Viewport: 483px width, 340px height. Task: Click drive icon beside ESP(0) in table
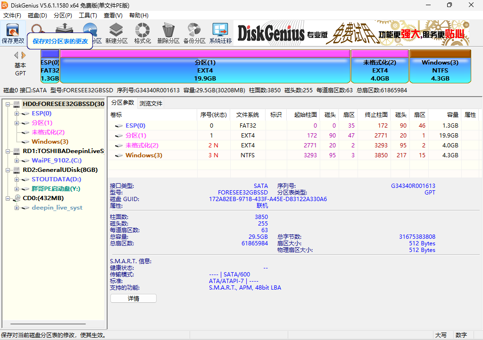coord(118,126)
